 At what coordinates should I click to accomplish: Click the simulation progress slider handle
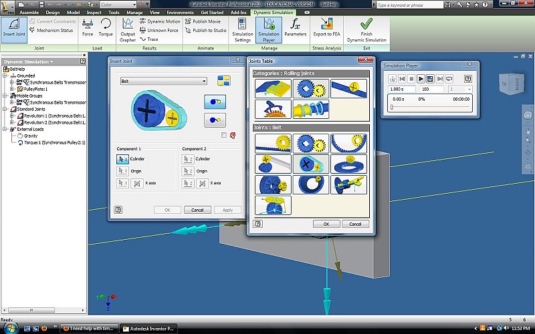392,107
